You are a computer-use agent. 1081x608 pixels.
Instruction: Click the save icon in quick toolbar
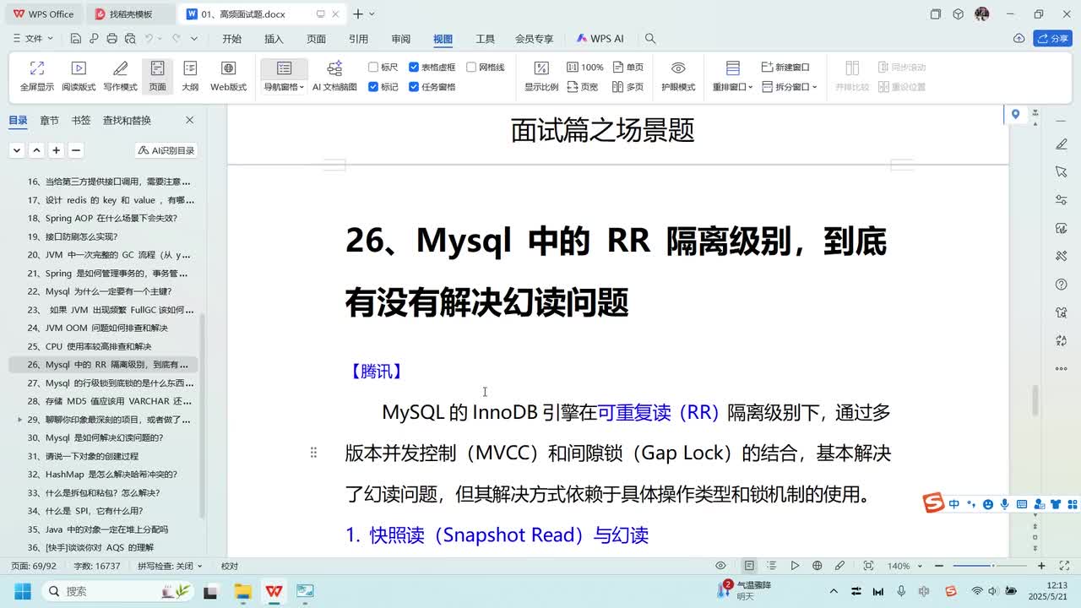[x=76, y=39]
